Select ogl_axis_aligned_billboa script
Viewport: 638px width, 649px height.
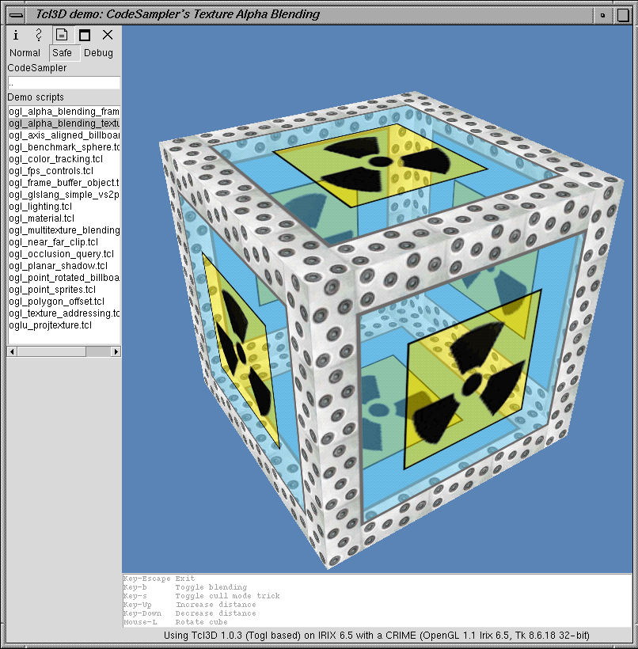(64, 135)
